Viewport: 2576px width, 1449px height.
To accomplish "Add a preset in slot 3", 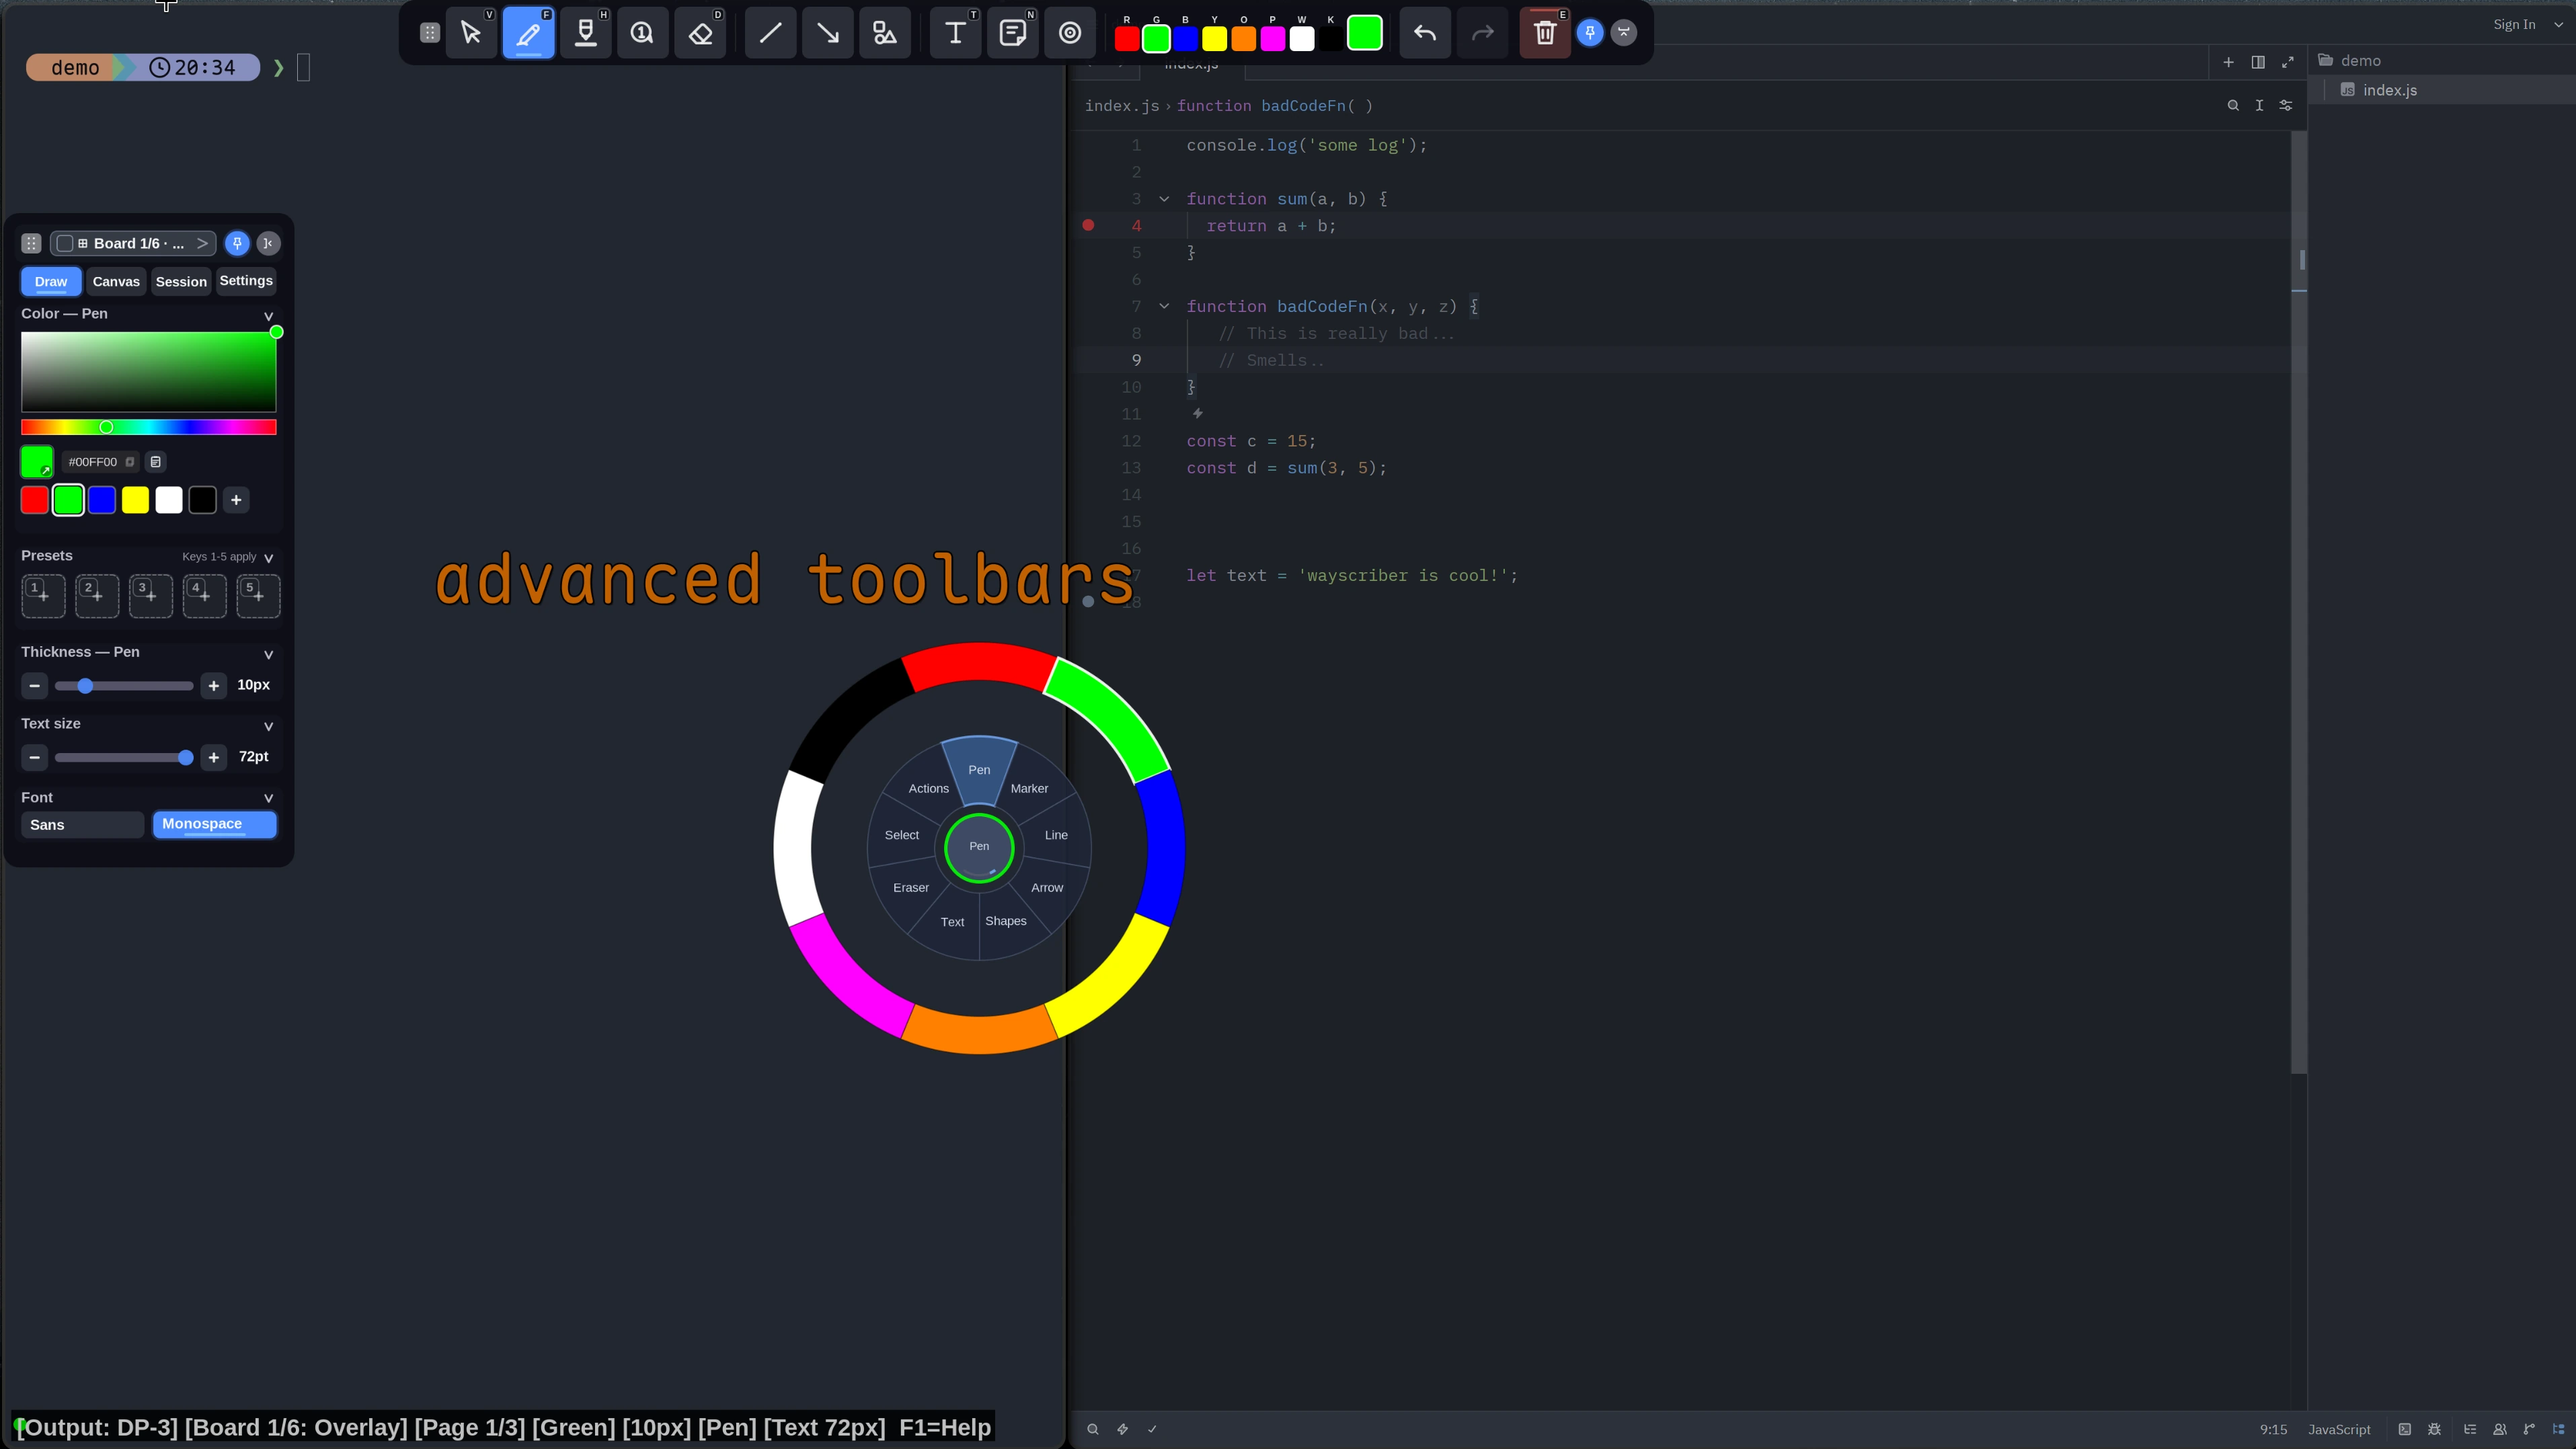I will 151,596.
